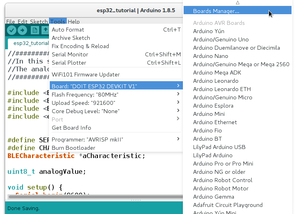This screenshot has height=214, width=301.
Task: Close the Tools menu via its header
Action: click(58, 21)
